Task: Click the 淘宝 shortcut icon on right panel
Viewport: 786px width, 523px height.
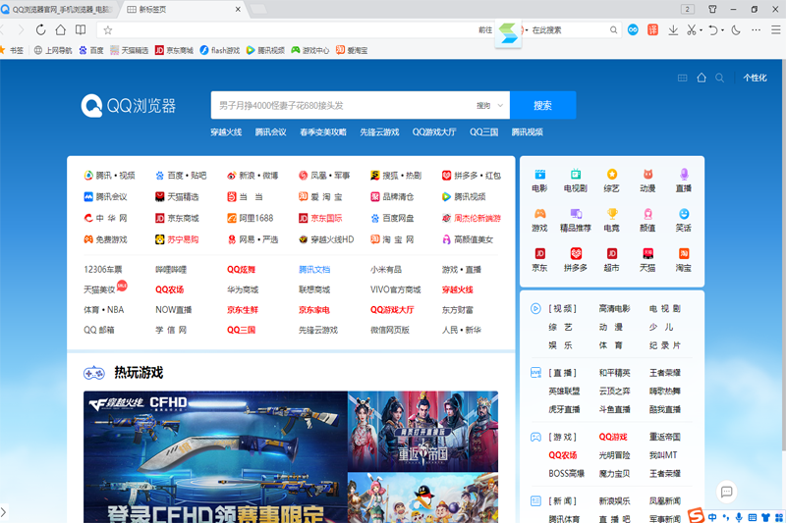Action: tap(684, 254)
